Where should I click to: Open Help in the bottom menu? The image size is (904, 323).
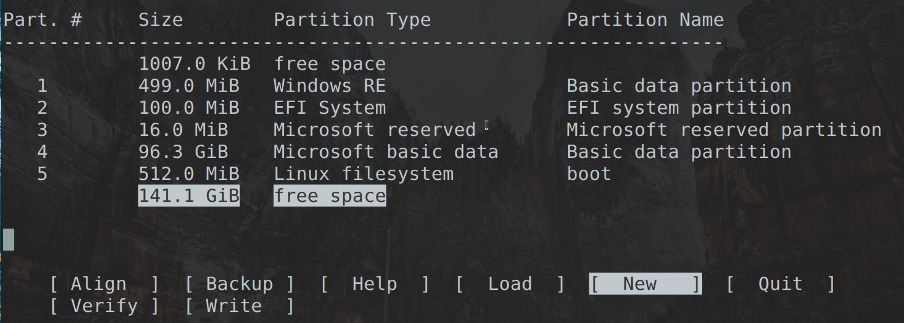click(x=374, y=284)
